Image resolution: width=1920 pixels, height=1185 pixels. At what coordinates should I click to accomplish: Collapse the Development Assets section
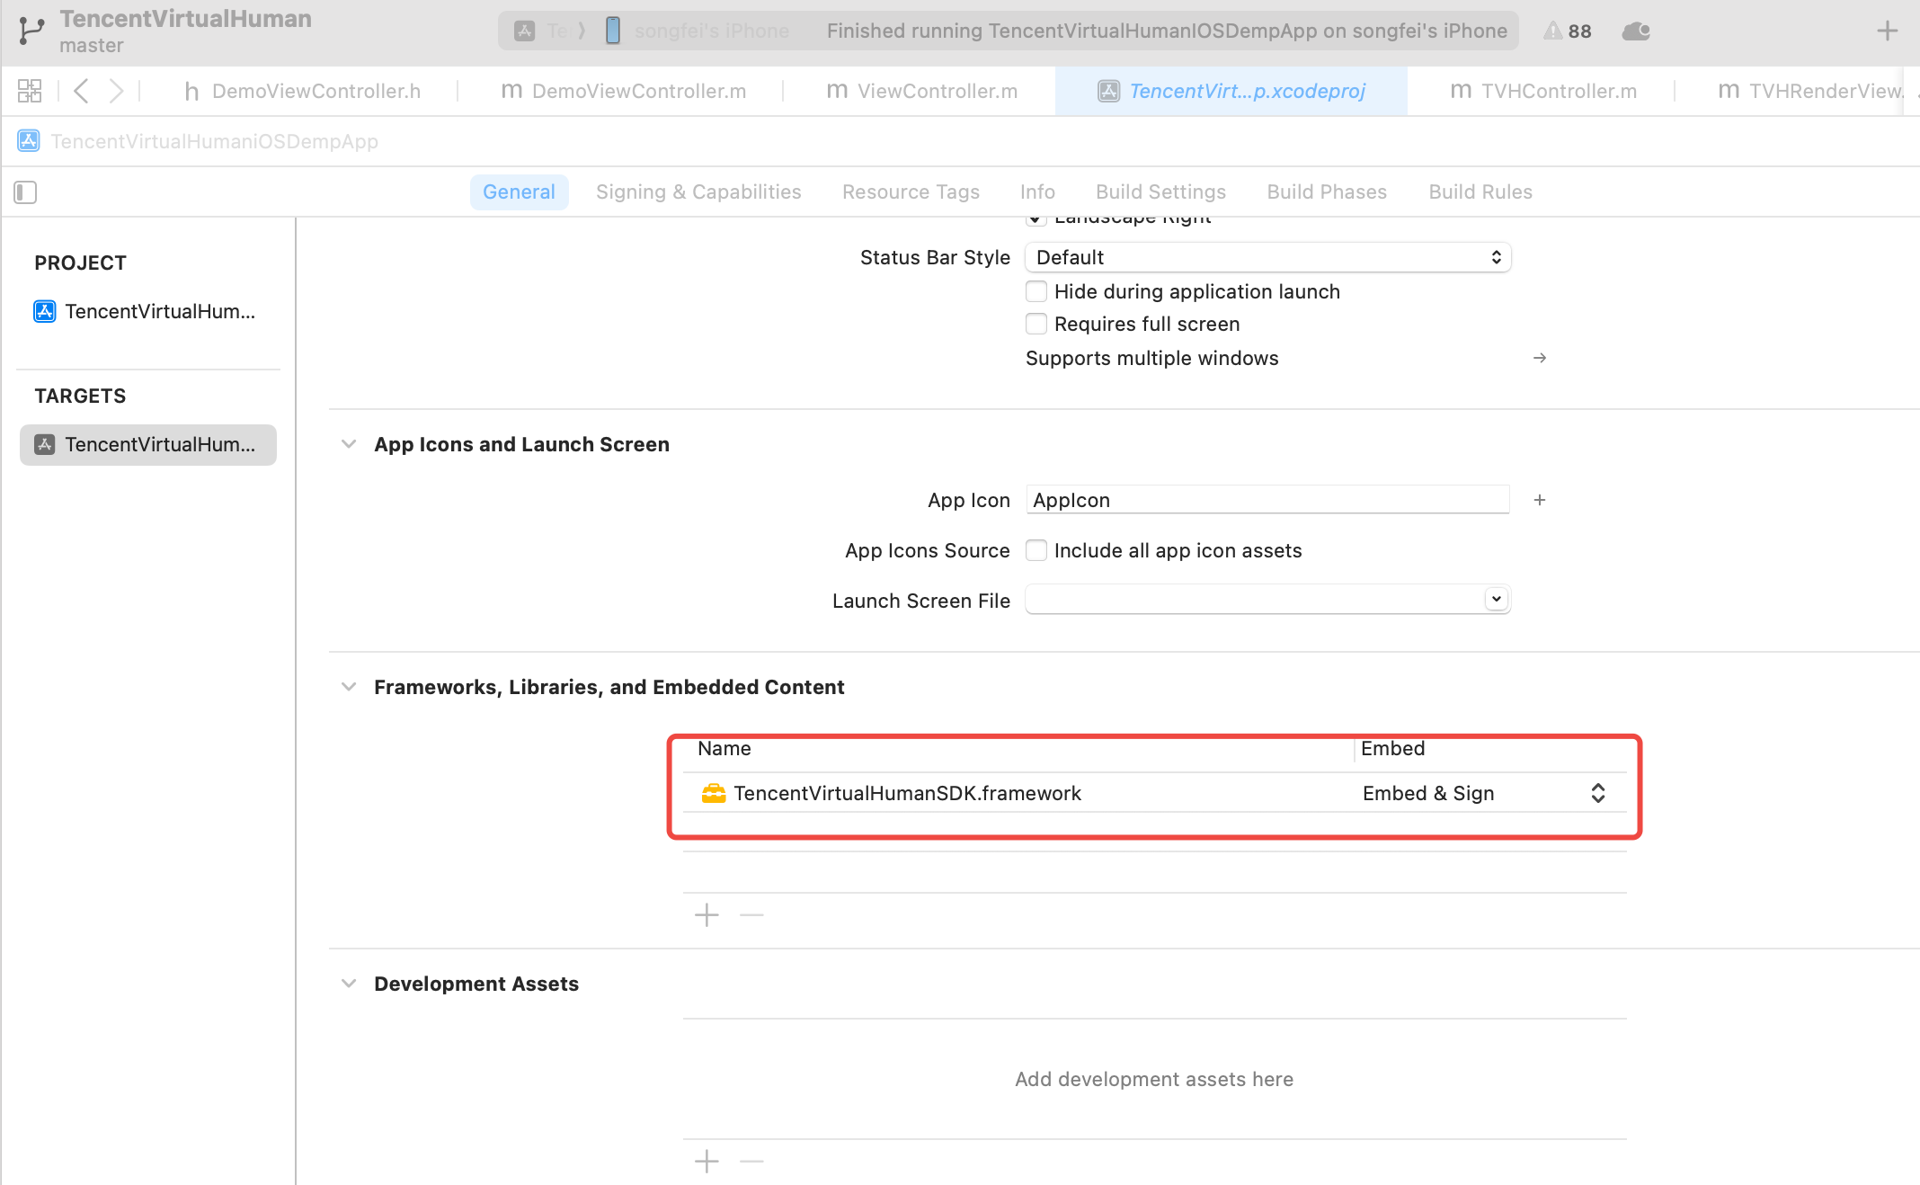click(349, 984)
